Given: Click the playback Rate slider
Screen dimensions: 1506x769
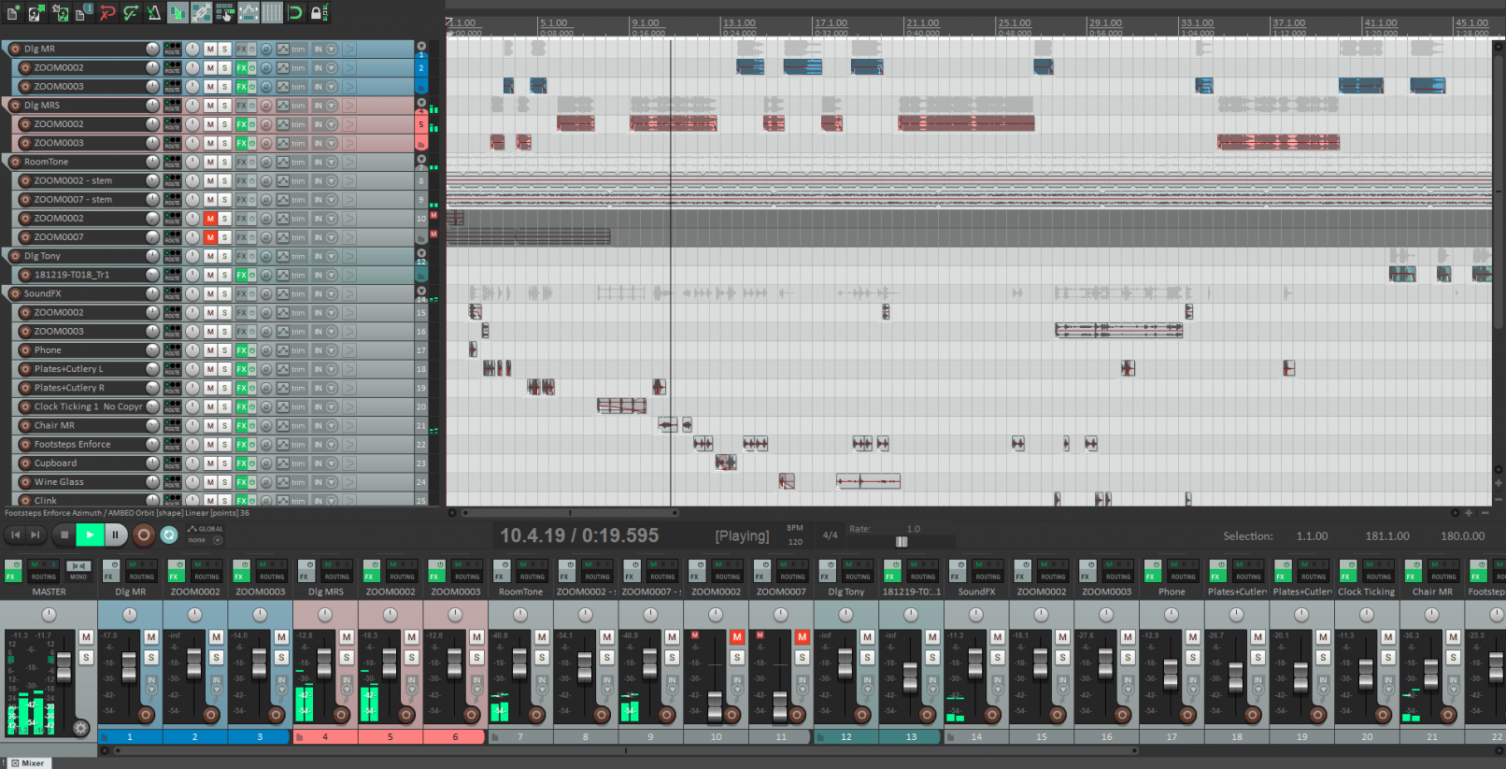Looking at the screenshot, I should pyautogui.click(x=902, y=542).
